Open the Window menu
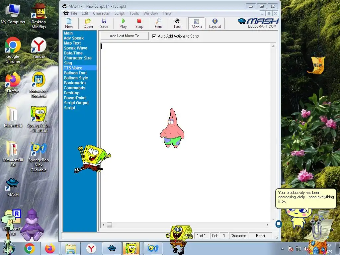This screenshot has width=340, height=255. [150, 13]
